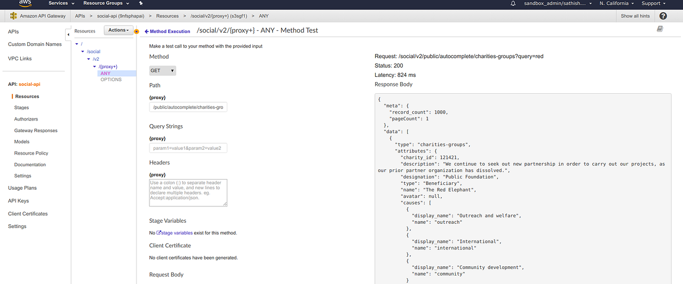The height and width of the screenshot is (284, 683).
Task: Open the Actions dropdown
Action: click(x=118, y=30)
